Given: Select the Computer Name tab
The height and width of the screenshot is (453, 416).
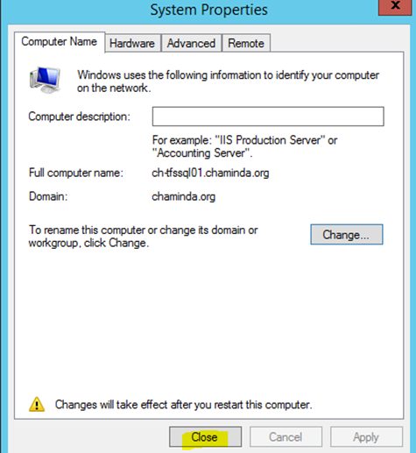Looking at the screenshot, I should pyautogui.click(x=60, y=42).
